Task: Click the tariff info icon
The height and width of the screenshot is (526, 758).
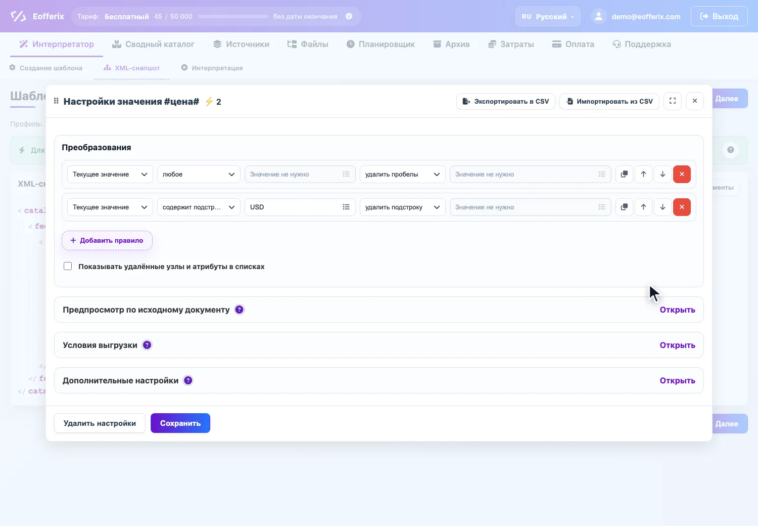Action: (x=349, y=16)
